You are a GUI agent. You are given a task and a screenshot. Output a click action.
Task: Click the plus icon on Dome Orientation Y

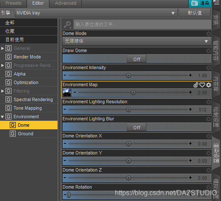(x=190, y=160)
